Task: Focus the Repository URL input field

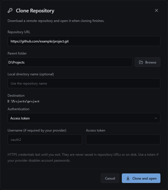Action: click(x=84, y=41)
